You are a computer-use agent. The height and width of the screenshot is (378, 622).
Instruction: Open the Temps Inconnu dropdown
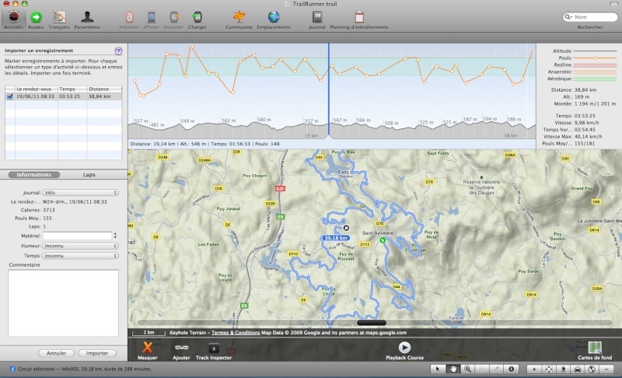pos(81,256)
